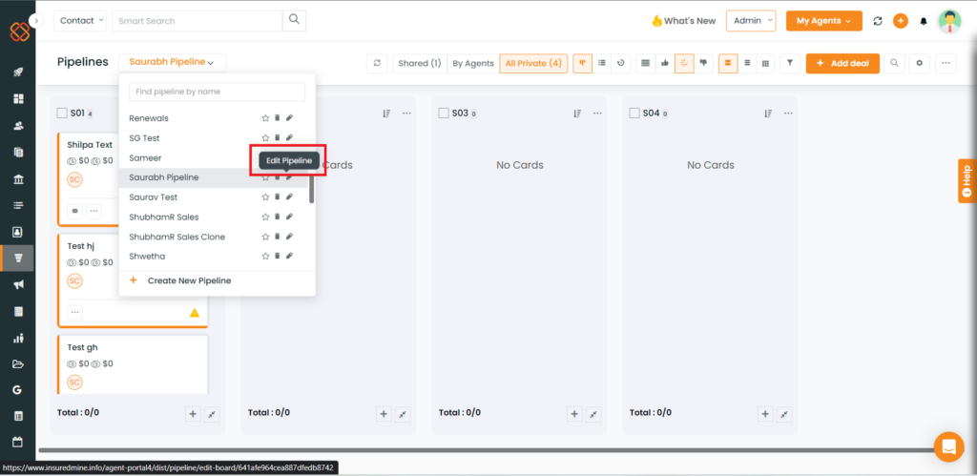Collapse the Saurabh Pipeline selector dropdown

172,62
